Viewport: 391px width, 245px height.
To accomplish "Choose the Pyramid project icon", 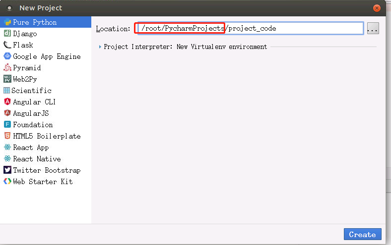I will click(7, 67).
